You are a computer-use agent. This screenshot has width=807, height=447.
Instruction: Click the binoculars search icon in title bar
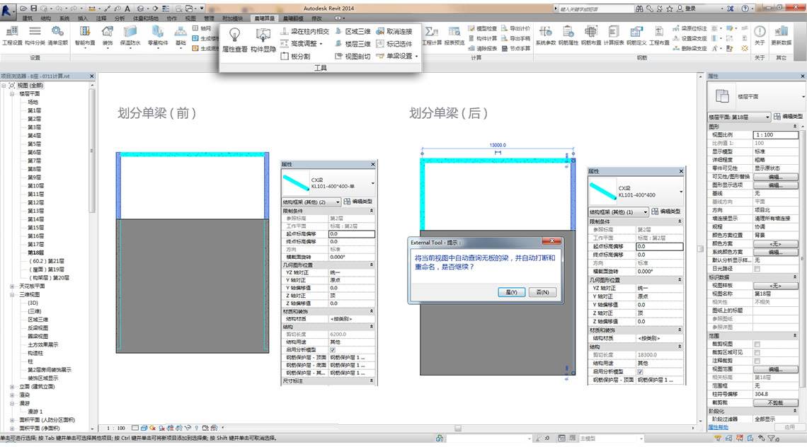pos(639,8)
